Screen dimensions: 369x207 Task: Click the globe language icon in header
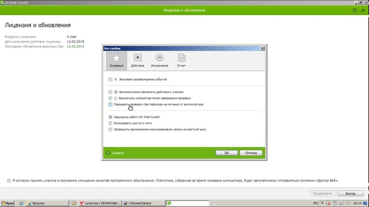tap(355, 10)
